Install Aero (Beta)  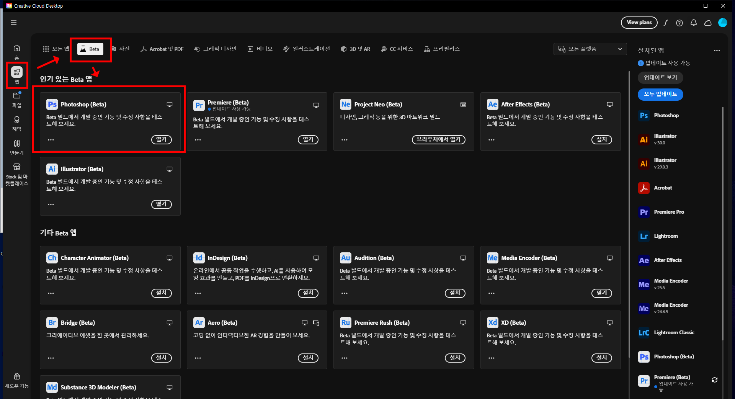(x=308, y=358)
